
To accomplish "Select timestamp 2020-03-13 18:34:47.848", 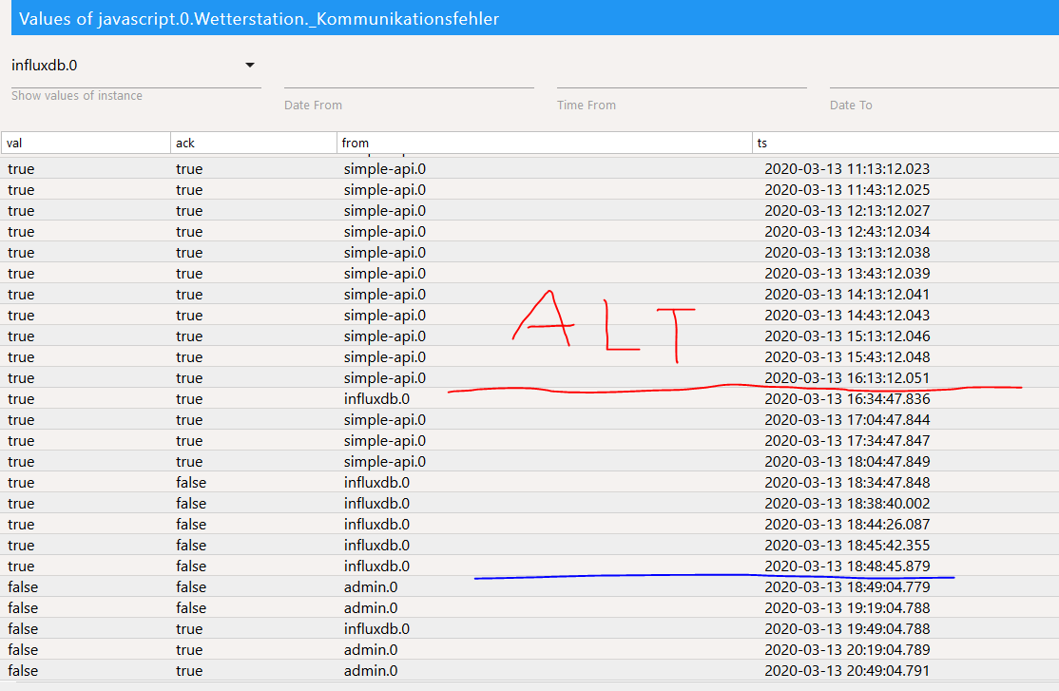I will (847, 483).
